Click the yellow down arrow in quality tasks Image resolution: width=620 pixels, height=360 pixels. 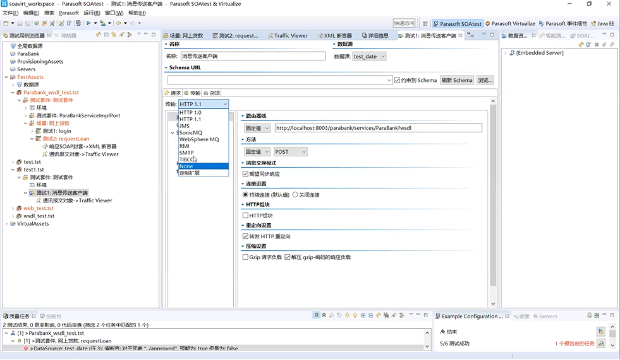coord(347,315)
